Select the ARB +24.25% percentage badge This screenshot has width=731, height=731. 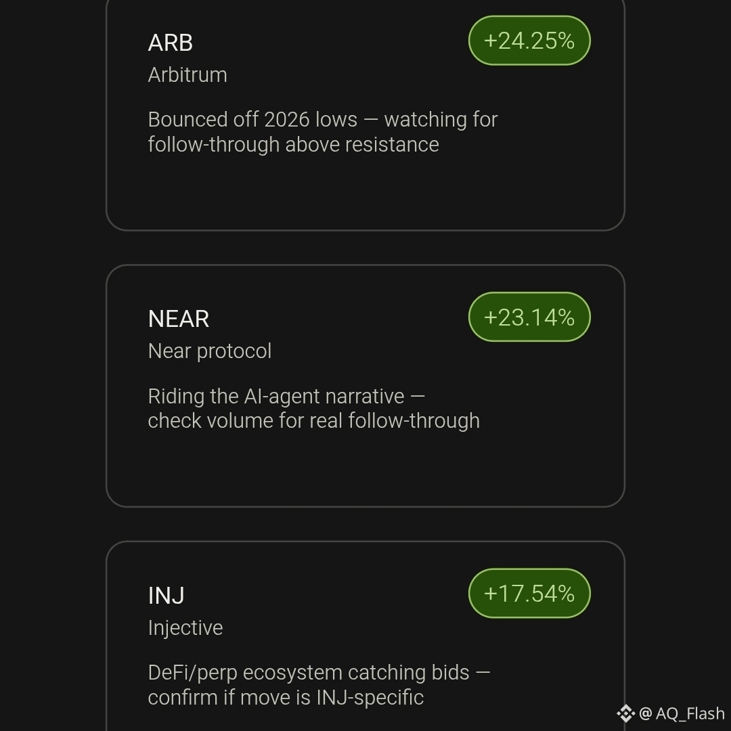pyautogui.click(x=529, y=41)
